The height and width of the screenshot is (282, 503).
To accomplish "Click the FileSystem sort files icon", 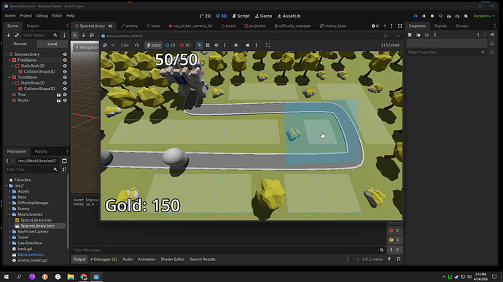I will click(64, 169).
